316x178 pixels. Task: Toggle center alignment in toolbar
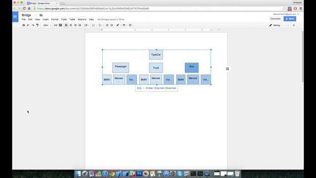point(71,25)
